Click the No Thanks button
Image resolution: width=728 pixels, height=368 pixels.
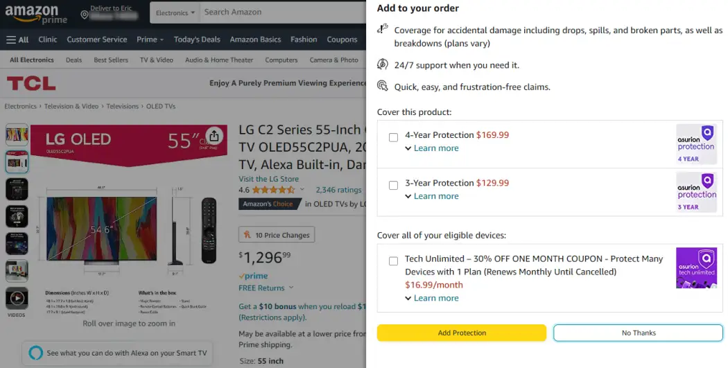point(638,333)
